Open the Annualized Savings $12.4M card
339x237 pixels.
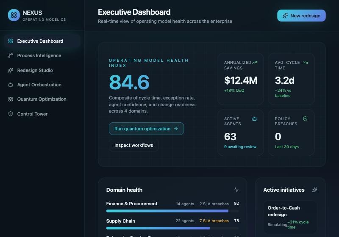(241, 79)
